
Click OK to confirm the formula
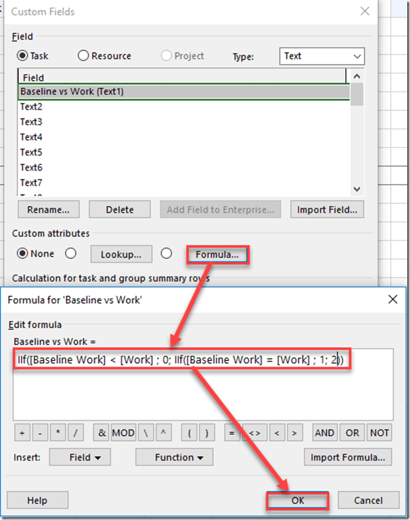[x=297, y=500]
